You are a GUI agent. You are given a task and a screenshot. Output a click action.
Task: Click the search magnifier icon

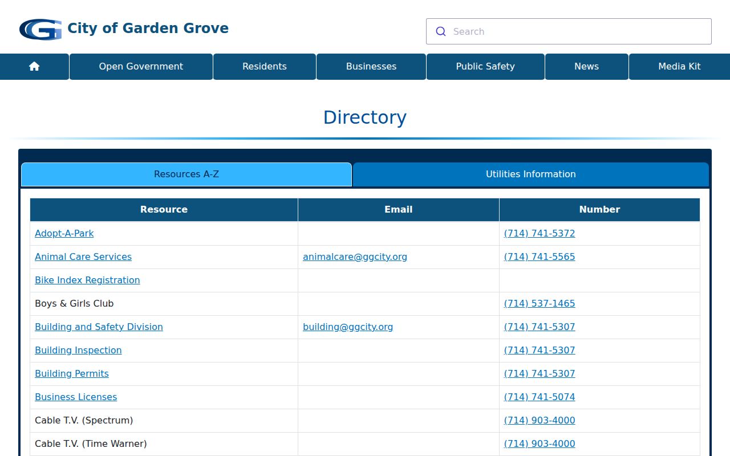[x=441, y=31]
